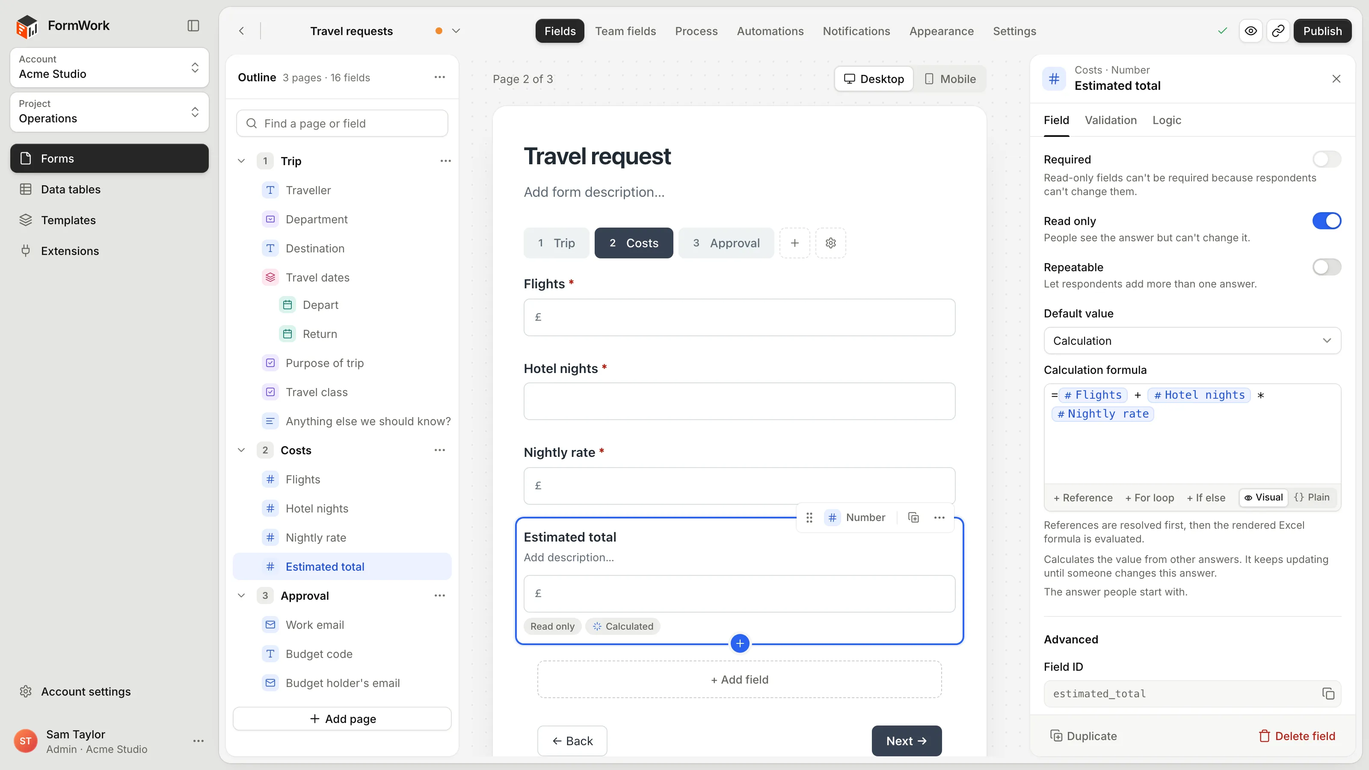Close the Estimated total properties panel

(1336, 79)
